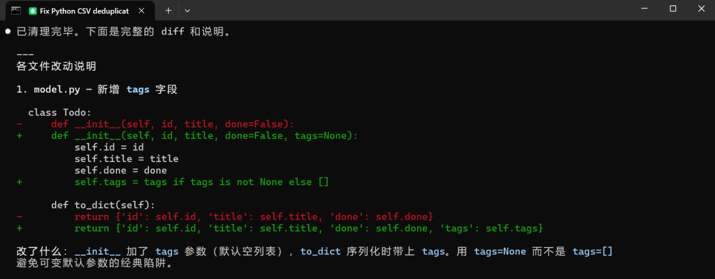
Task: Click the green icon on the Fix Python tab
Action: tap(32, 10)
